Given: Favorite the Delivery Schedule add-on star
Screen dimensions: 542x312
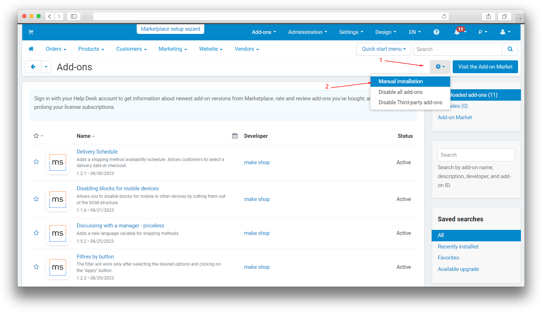Looking at the screenshot, I should click(x=36, y=162).
